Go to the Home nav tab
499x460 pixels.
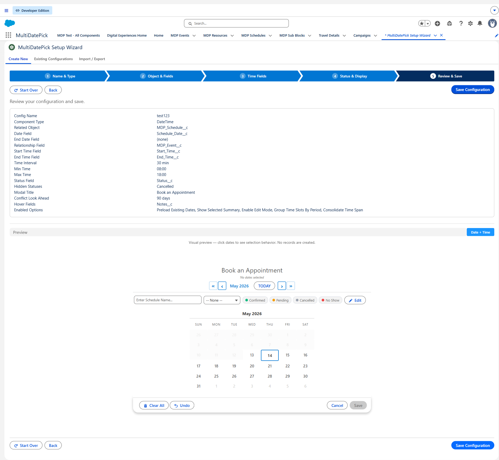(158, 36)
